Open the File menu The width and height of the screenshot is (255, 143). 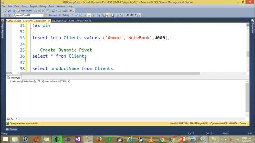(4, 6)
